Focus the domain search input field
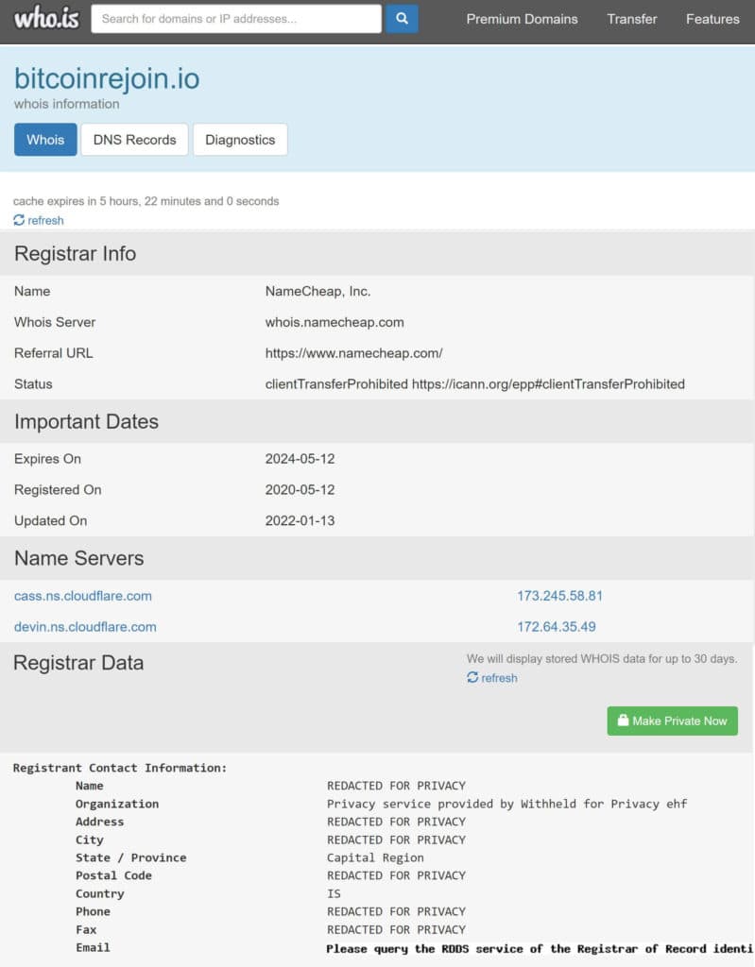Screen dimensions: 755x967 tap(236, 19)
